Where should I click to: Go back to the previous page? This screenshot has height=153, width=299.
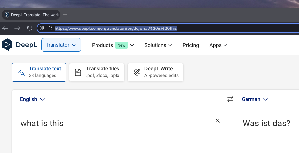click(5, 28)
